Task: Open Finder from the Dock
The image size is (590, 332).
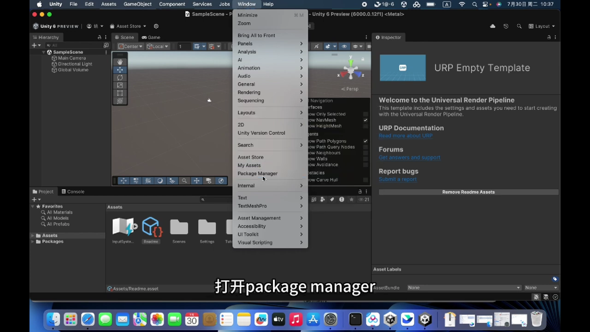Action: (53, 319)
